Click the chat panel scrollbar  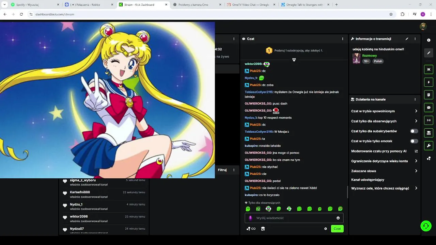pos(347,192)
